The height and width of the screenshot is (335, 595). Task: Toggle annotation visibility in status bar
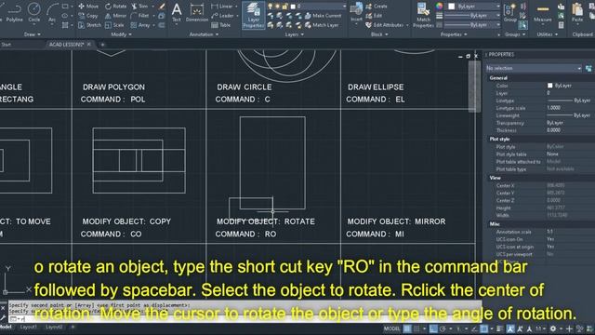[x=510, y=328]
